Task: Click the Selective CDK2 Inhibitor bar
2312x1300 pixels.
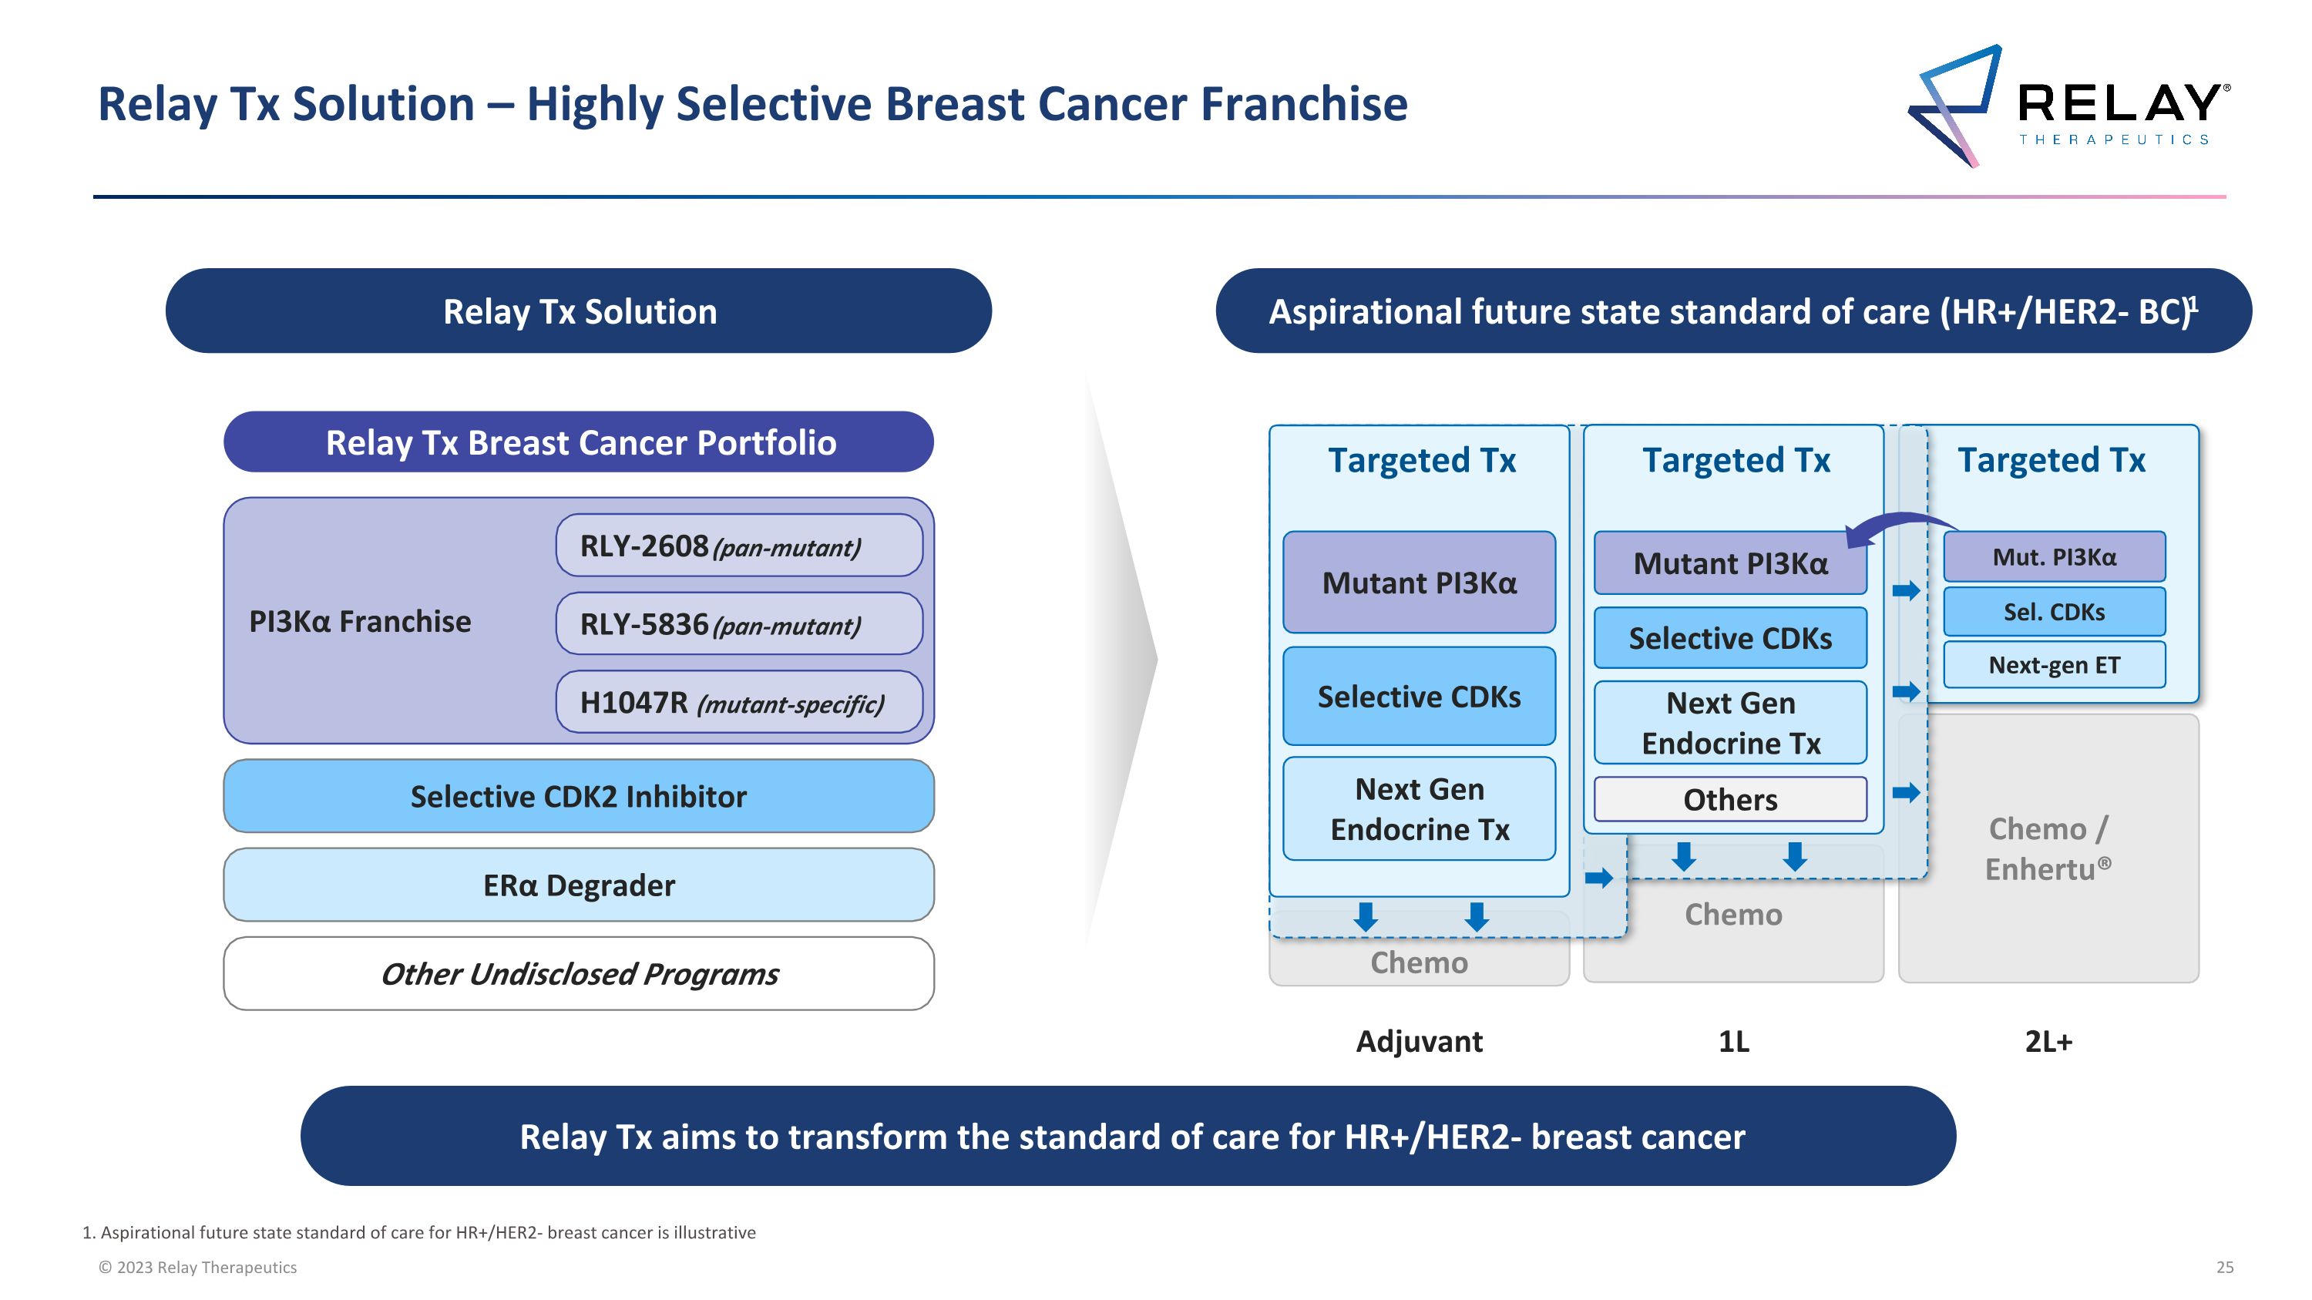Action: click(x=578, y=796)
